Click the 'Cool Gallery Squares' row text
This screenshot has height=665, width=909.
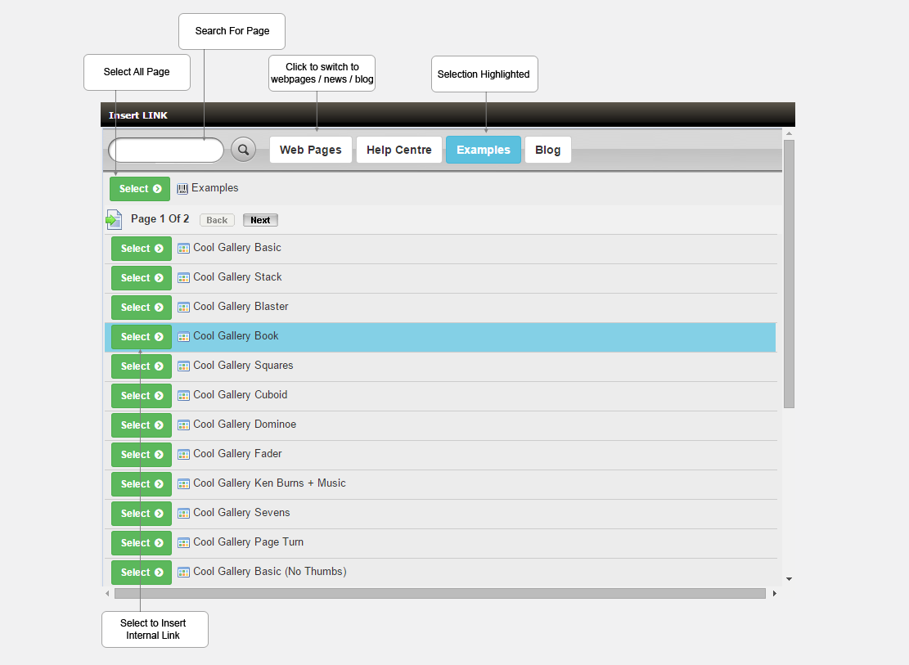(x=244, y=366)
